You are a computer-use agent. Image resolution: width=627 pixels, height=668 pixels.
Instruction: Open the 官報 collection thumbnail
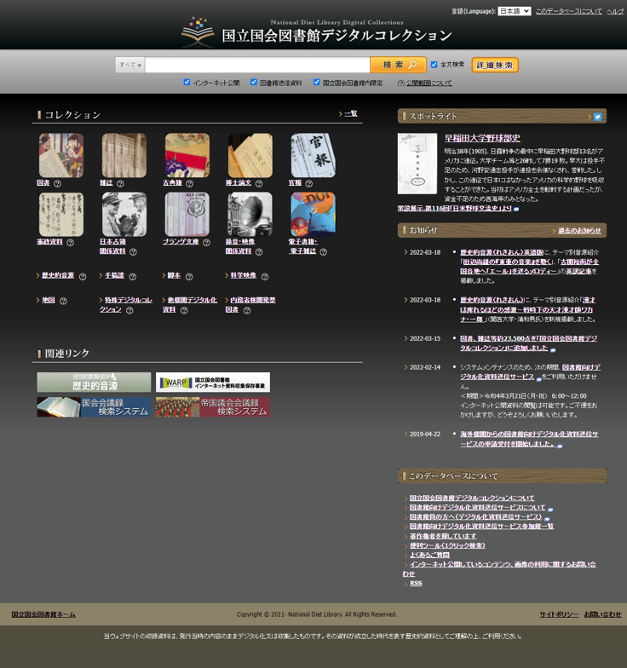coord(313,155)
